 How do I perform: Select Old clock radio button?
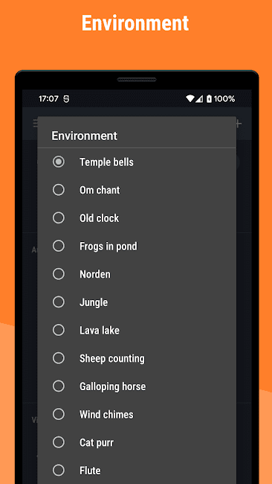coord(59,218)
